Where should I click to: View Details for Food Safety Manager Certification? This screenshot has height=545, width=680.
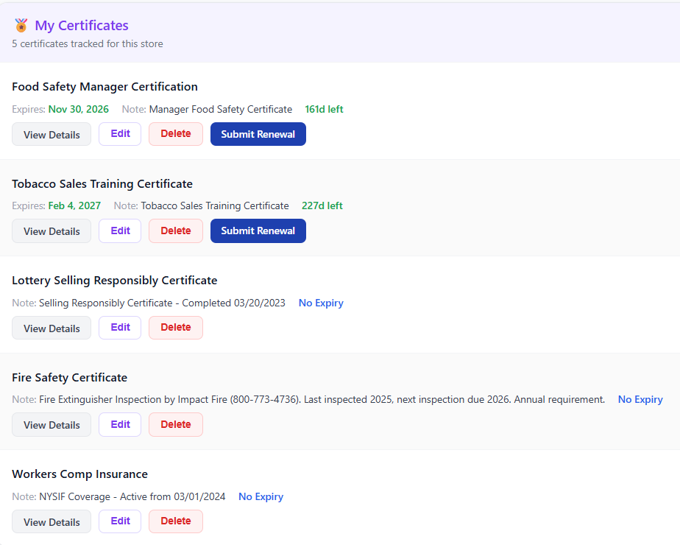(x=52, y=135)
